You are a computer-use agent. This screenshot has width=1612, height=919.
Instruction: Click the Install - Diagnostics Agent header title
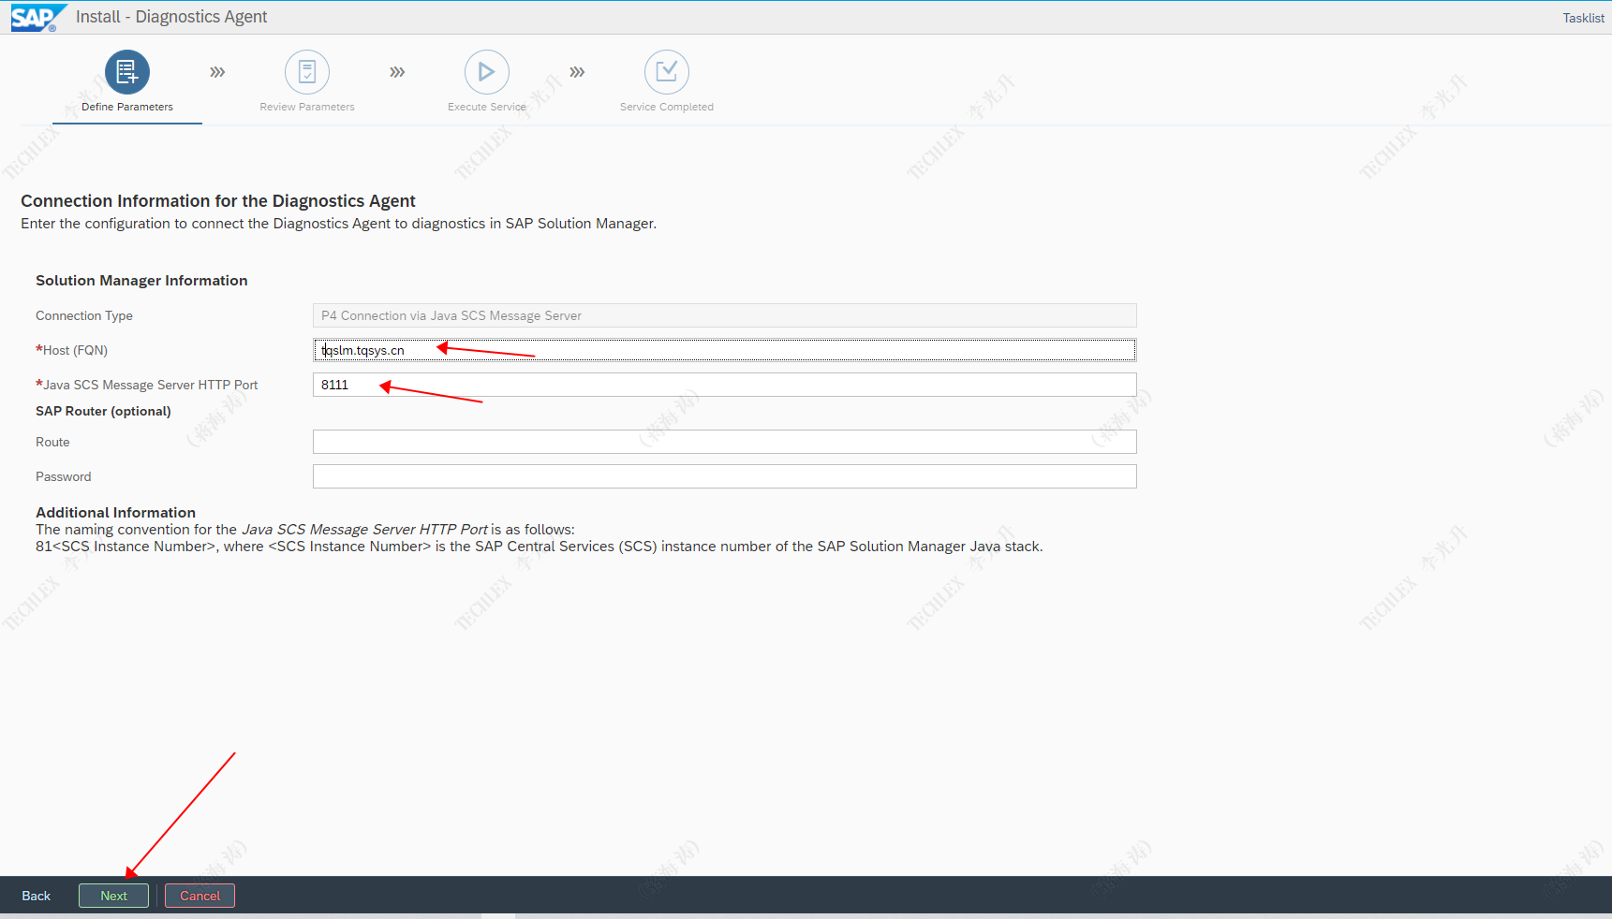click(x=171, y=17)
